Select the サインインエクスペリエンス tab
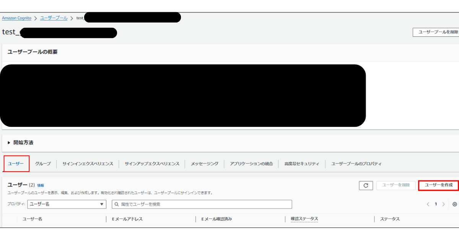This screenshot has height=240, width=459. (x=88, y=163)
